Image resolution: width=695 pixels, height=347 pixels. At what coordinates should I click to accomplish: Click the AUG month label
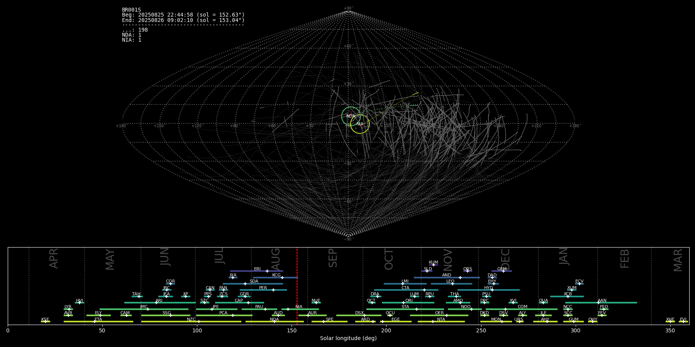click(x=276, y=259)
